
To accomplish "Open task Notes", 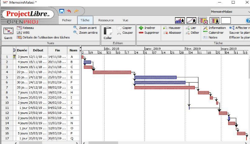I will (x=210, y=38).
